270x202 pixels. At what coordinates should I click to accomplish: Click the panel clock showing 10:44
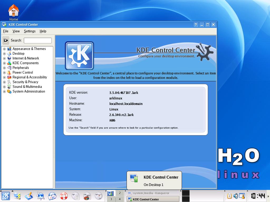(x=258, y=196)
